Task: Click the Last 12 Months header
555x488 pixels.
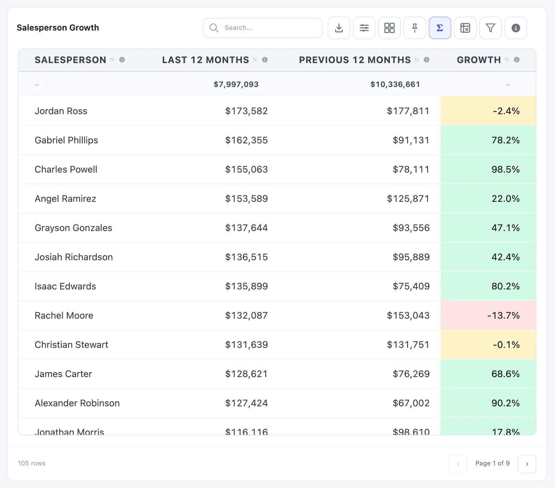Action: click(206, 60)
